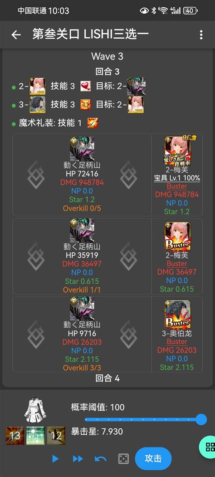Screen dimensions: 215x477
Task: Tap 奥伯龙's Buster command card
Action: click(x=177, y=315)
